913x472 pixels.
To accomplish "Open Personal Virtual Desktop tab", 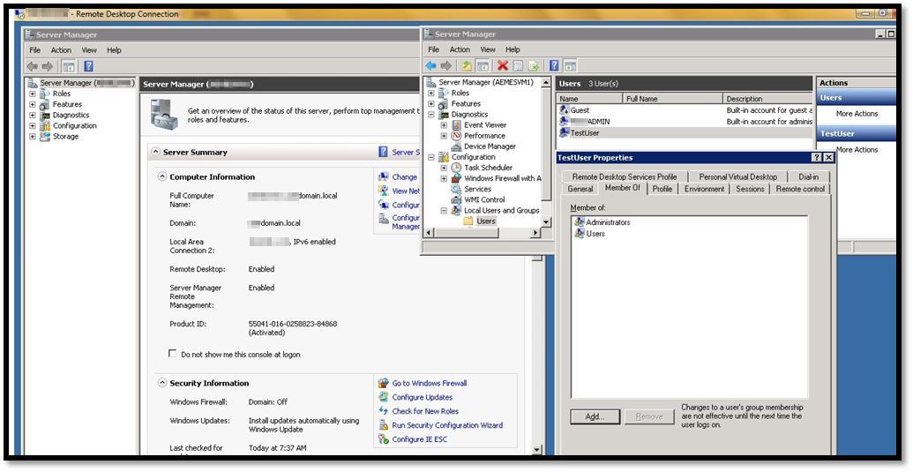I will point(738,176).
